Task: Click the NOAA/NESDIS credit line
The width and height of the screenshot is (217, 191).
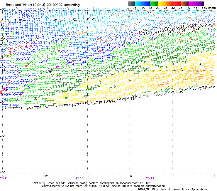Action: (173, 189)
